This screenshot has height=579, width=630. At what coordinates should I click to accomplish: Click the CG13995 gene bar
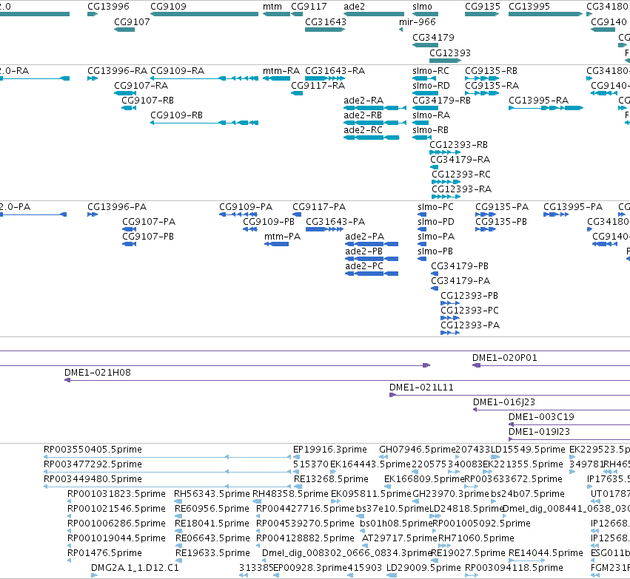545,14
